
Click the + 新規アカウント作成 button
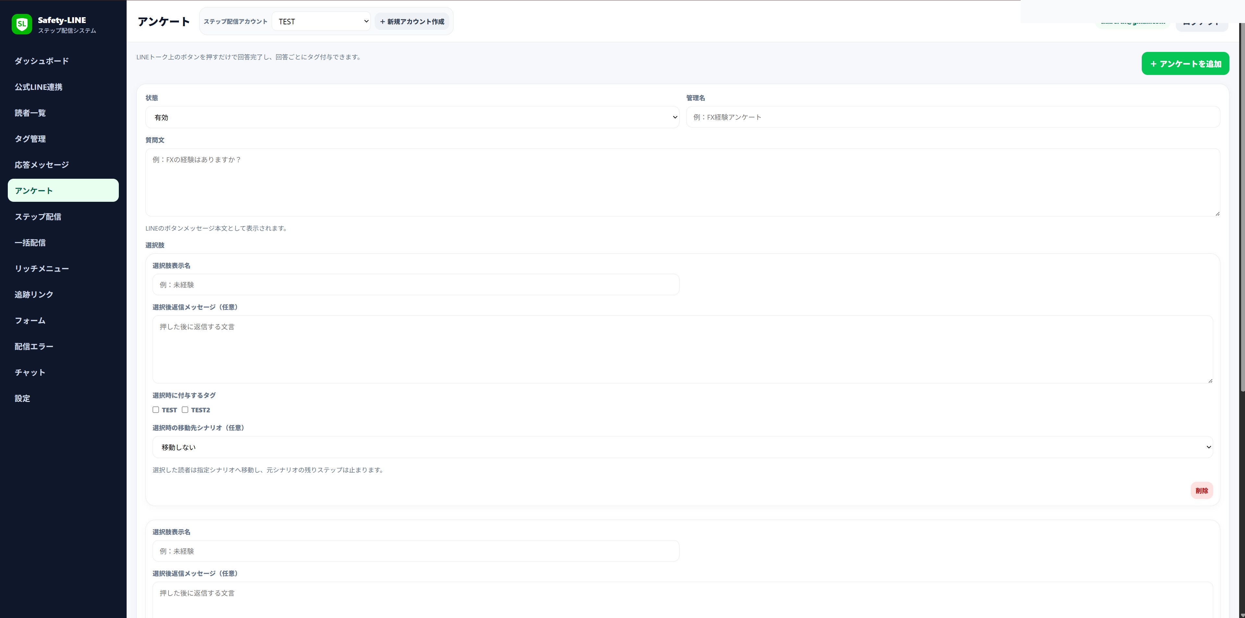pos(412,21)
